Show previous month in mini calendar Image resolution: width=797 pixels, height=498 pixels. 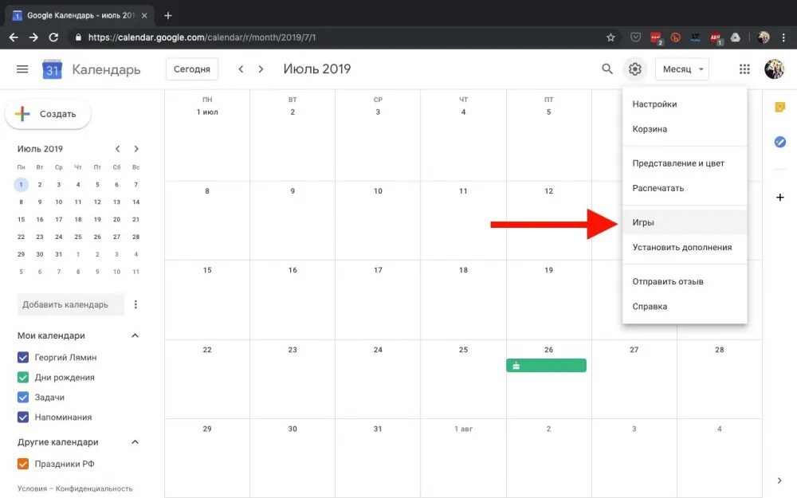point(117,149)
